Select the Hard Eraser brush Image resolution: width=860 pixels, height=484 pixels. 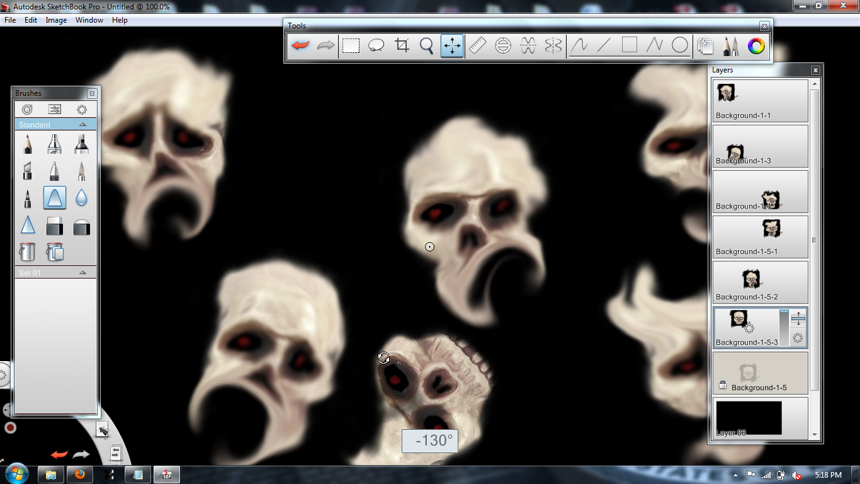[55, 225]
